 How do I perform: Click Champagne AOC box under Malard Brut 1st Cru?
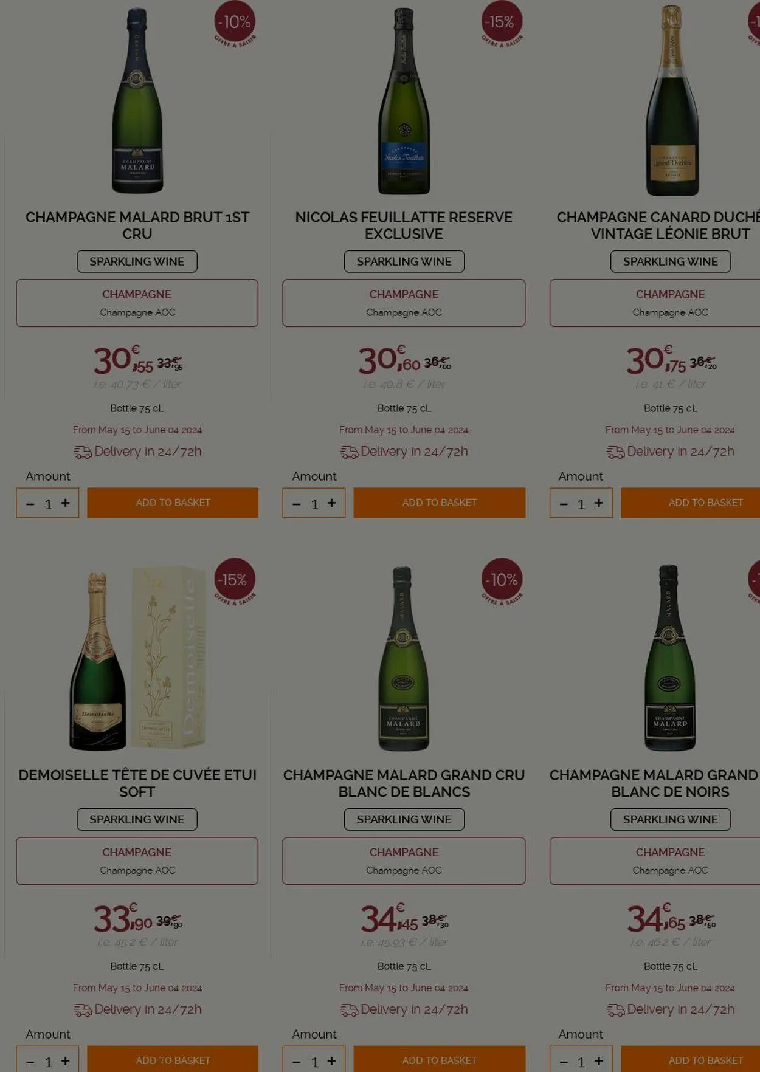(137, 303)
